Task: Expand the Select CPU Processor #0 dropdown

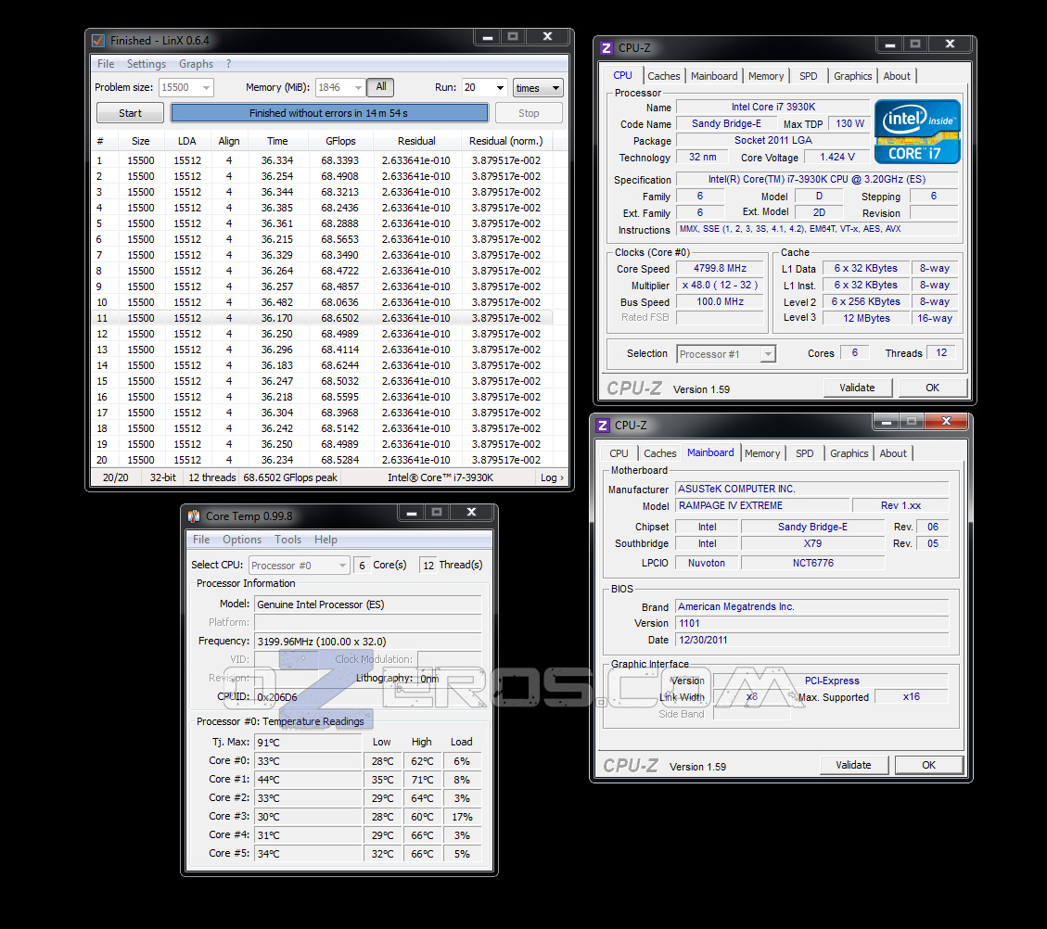Action: 342,566
